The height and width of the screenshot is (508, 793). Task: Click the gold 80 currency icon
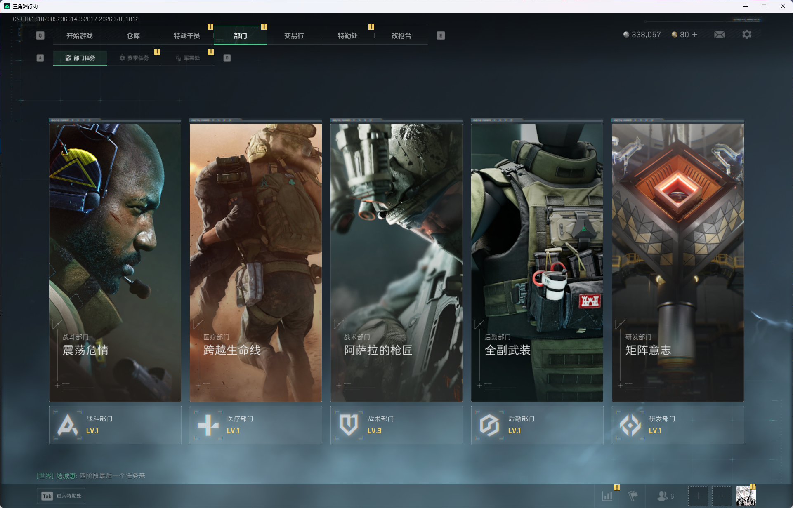[x=675, y=35]
